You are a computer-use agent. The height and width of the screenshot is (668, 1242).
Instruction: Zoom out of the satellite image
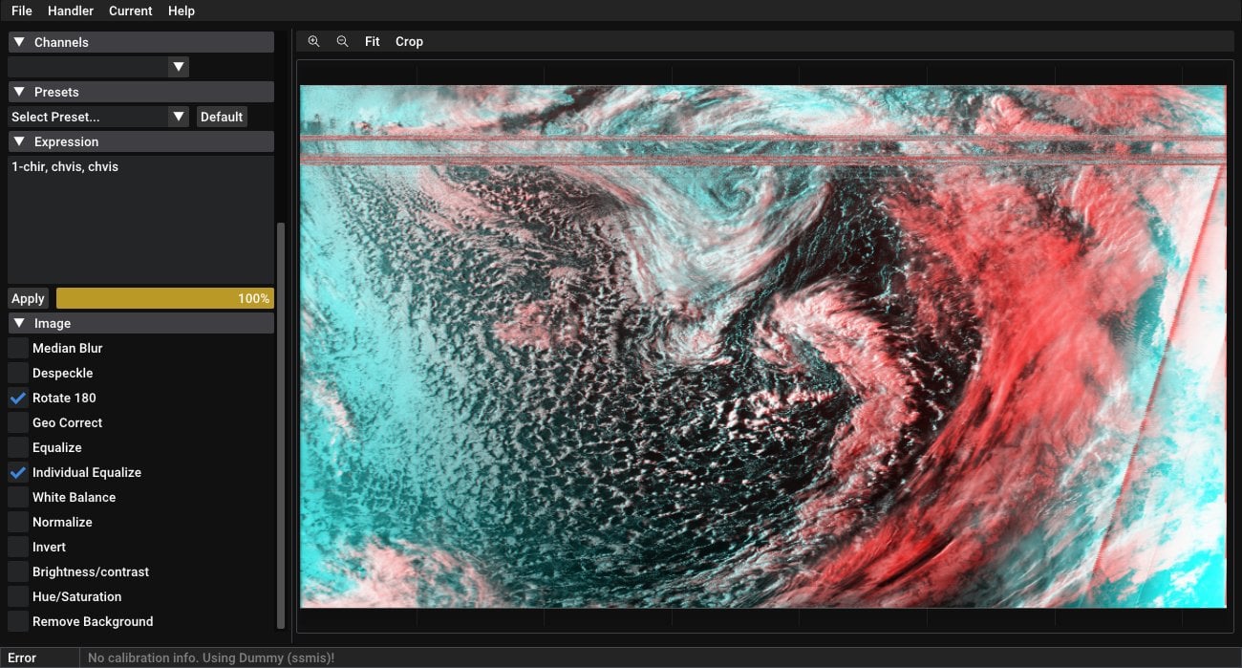pyautogui.click(x=342, y=41)
